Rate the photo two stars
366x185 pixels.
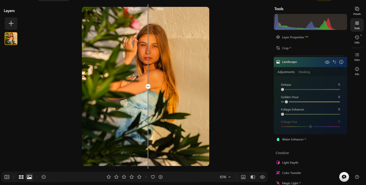point(116,177)
